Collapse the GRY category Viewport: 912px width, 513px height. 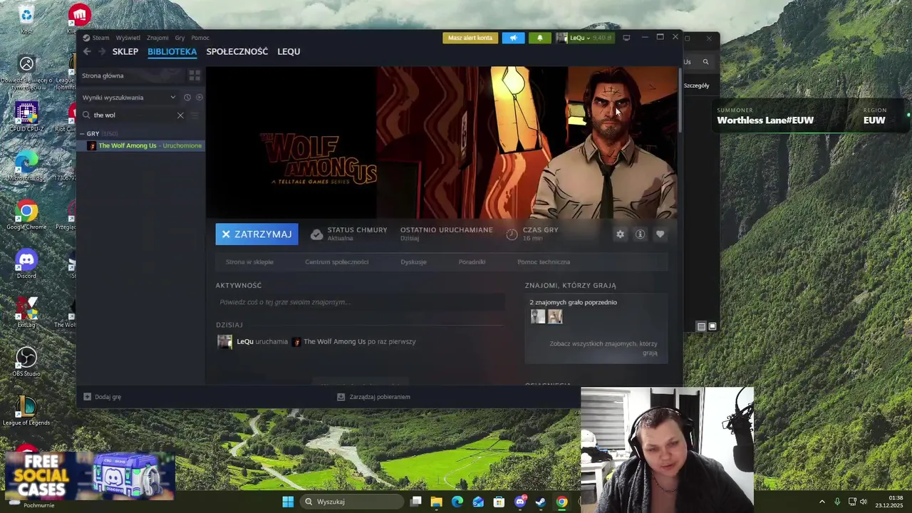(83, 134)
